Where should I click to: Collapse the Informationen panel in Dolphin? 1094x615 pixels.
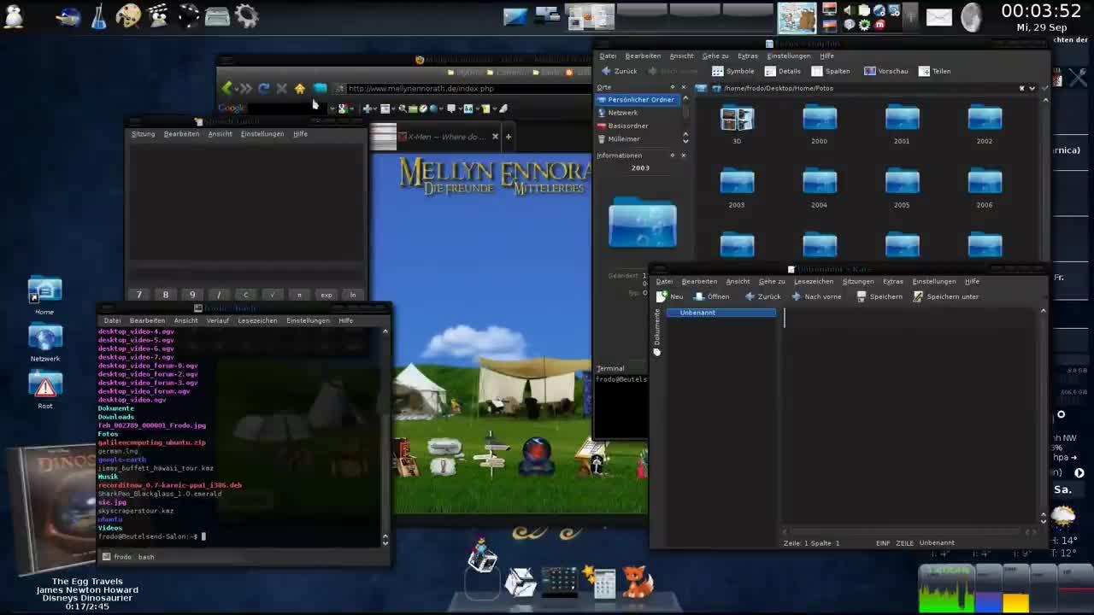tap(682, 155)
